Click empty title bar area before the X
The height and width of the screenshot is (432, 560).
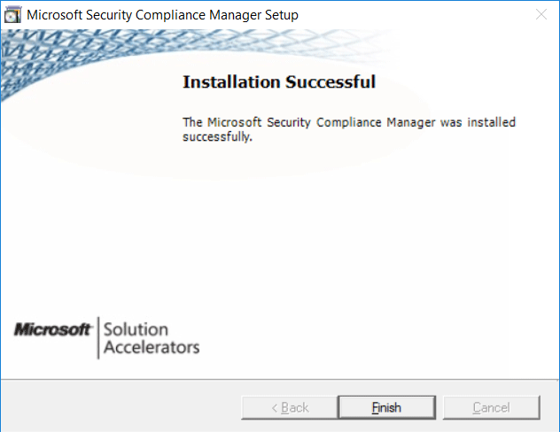(x=415, y=15)
